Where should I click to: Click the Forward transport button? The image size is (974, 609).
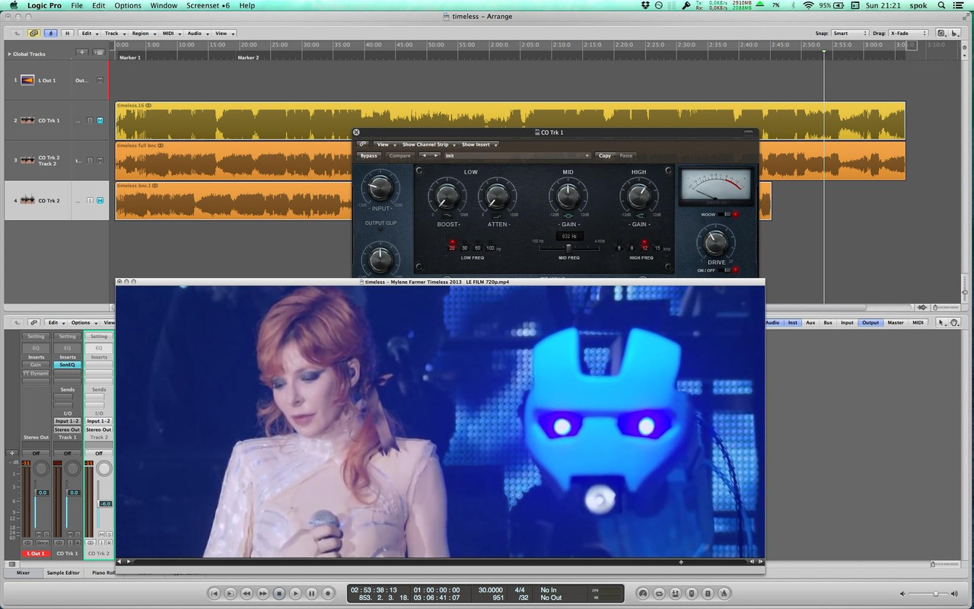point(263,593)
